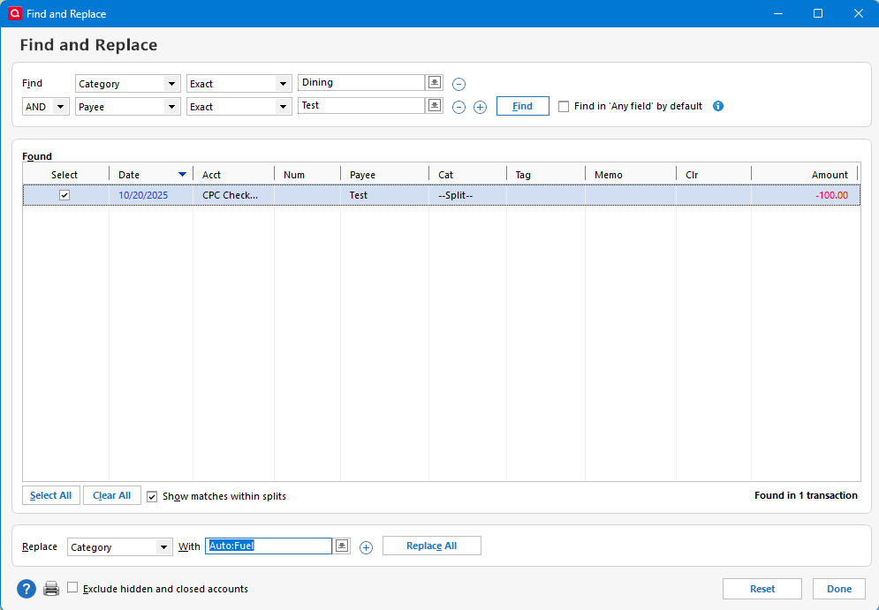Screen dimensions: 879x610
Task: Sort results by the Acct column header
Action: coord(234,175)
